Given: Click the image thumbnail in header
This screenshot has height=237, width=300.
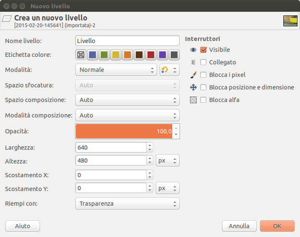Looking at the screenshot, I should coord(290,21).
